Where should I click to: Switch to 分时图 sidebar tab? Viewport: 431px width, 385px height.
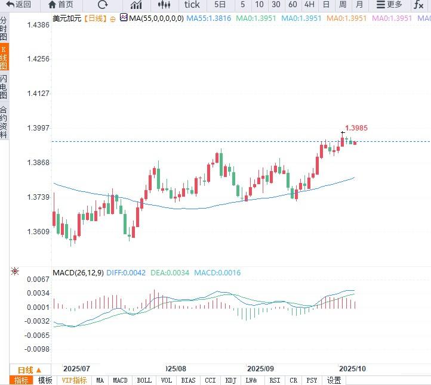[4, 29]
